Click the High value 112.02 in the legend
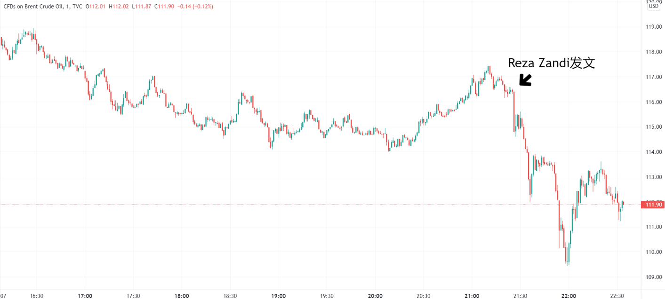 click(120, 7)
